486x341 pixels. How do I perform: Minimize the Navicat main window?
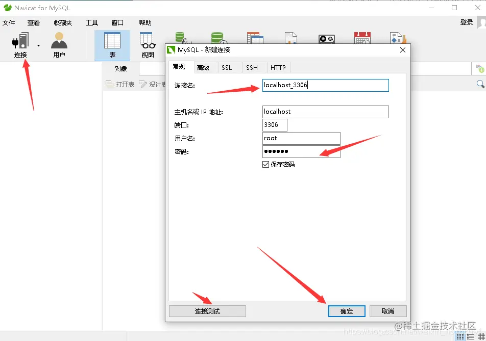(431, 8)
